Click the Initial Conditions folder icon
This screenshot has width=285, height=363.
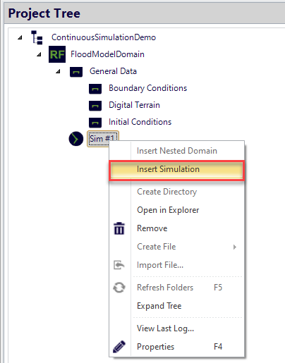tap(95, 123)
